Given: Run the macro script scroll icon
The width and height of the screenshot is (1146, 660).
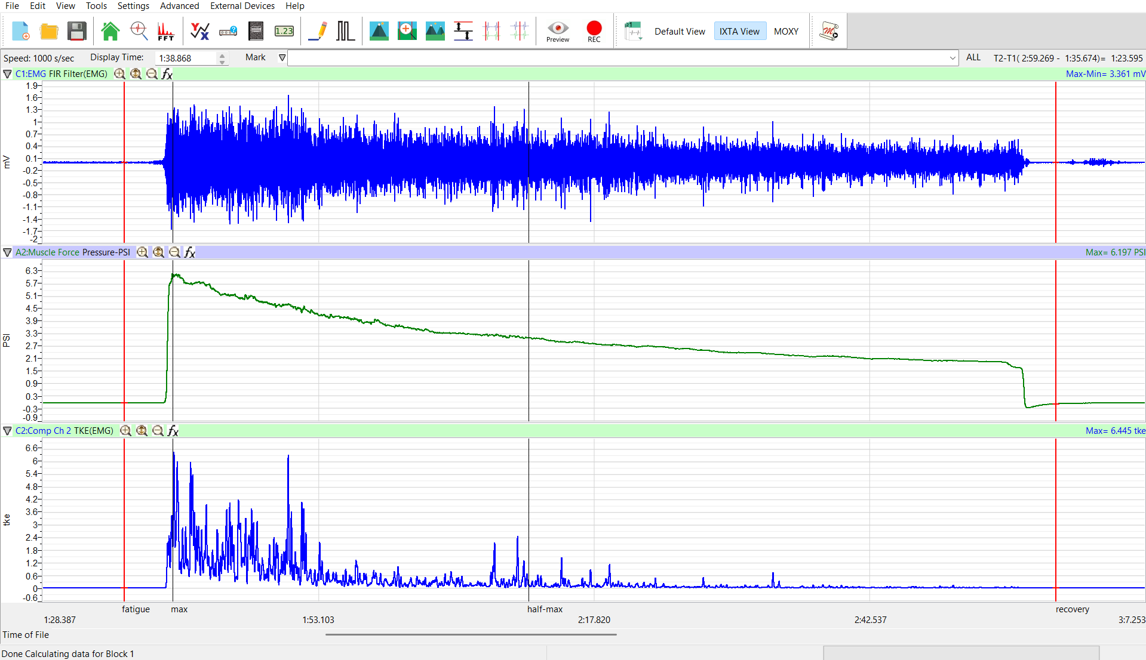Looking at the screenshot, I should pos(829,31).
